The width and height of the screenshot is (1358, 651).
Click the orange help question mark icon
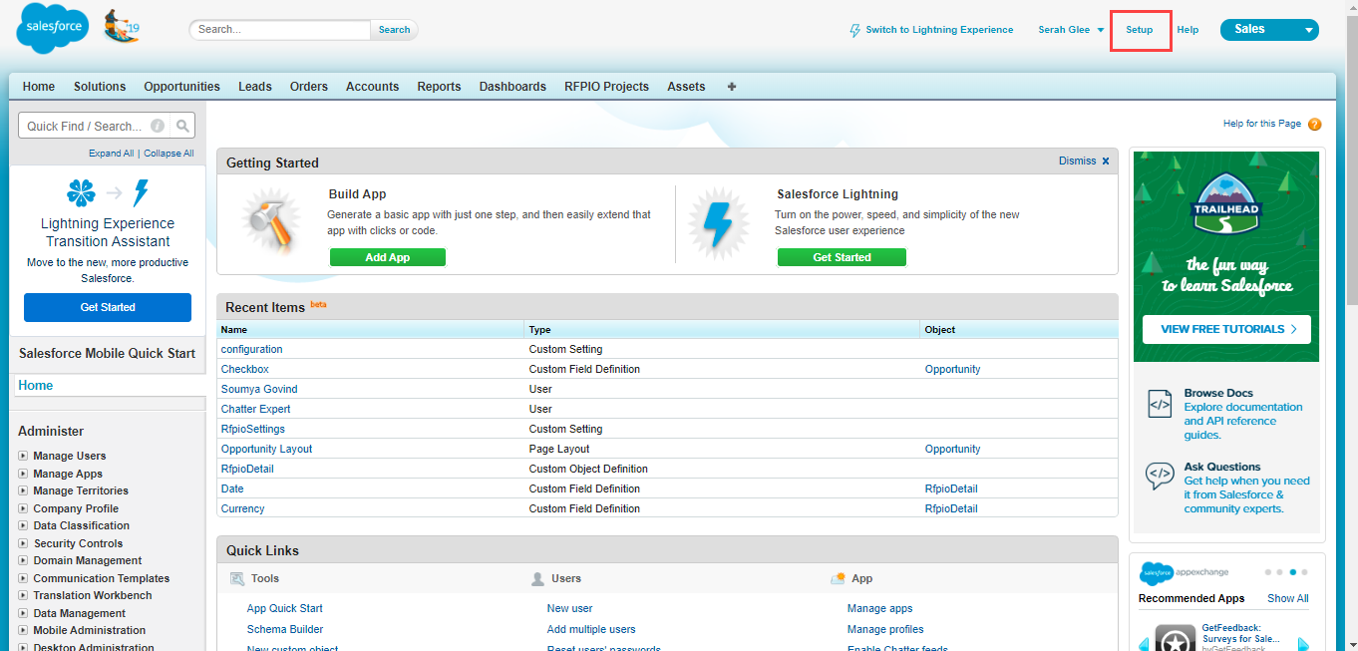[1314, 125]
